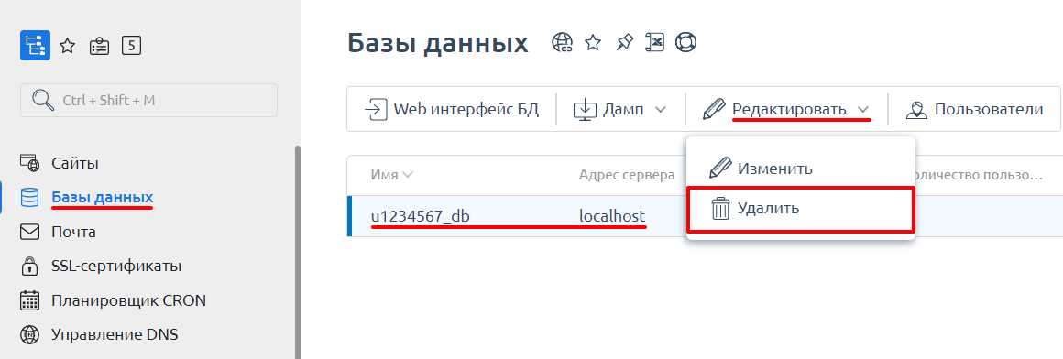The height and width of the screenshot is (359, 1063).
Task: Click the boxed number 5 icon
Action: pos(132,46)
